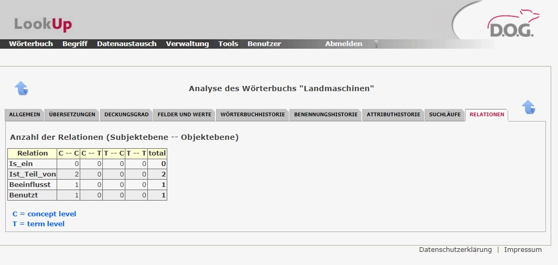
Task: Switch to the Allgemein tab
Action: (25, 115)
